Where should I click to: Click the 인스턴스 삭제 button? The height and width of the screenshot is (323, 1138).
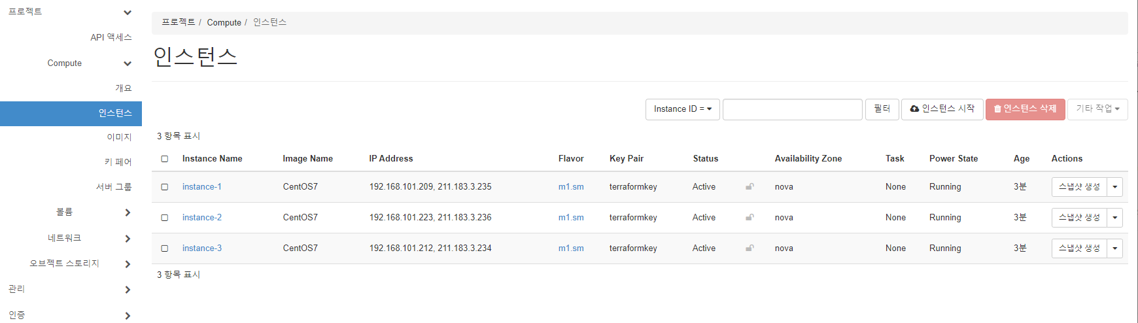tap(1026, 109)
